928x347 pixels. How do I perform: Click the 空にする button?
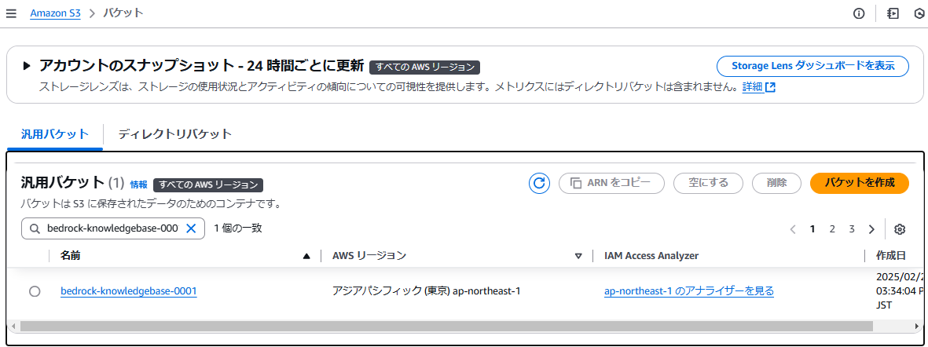pos(709,183)
